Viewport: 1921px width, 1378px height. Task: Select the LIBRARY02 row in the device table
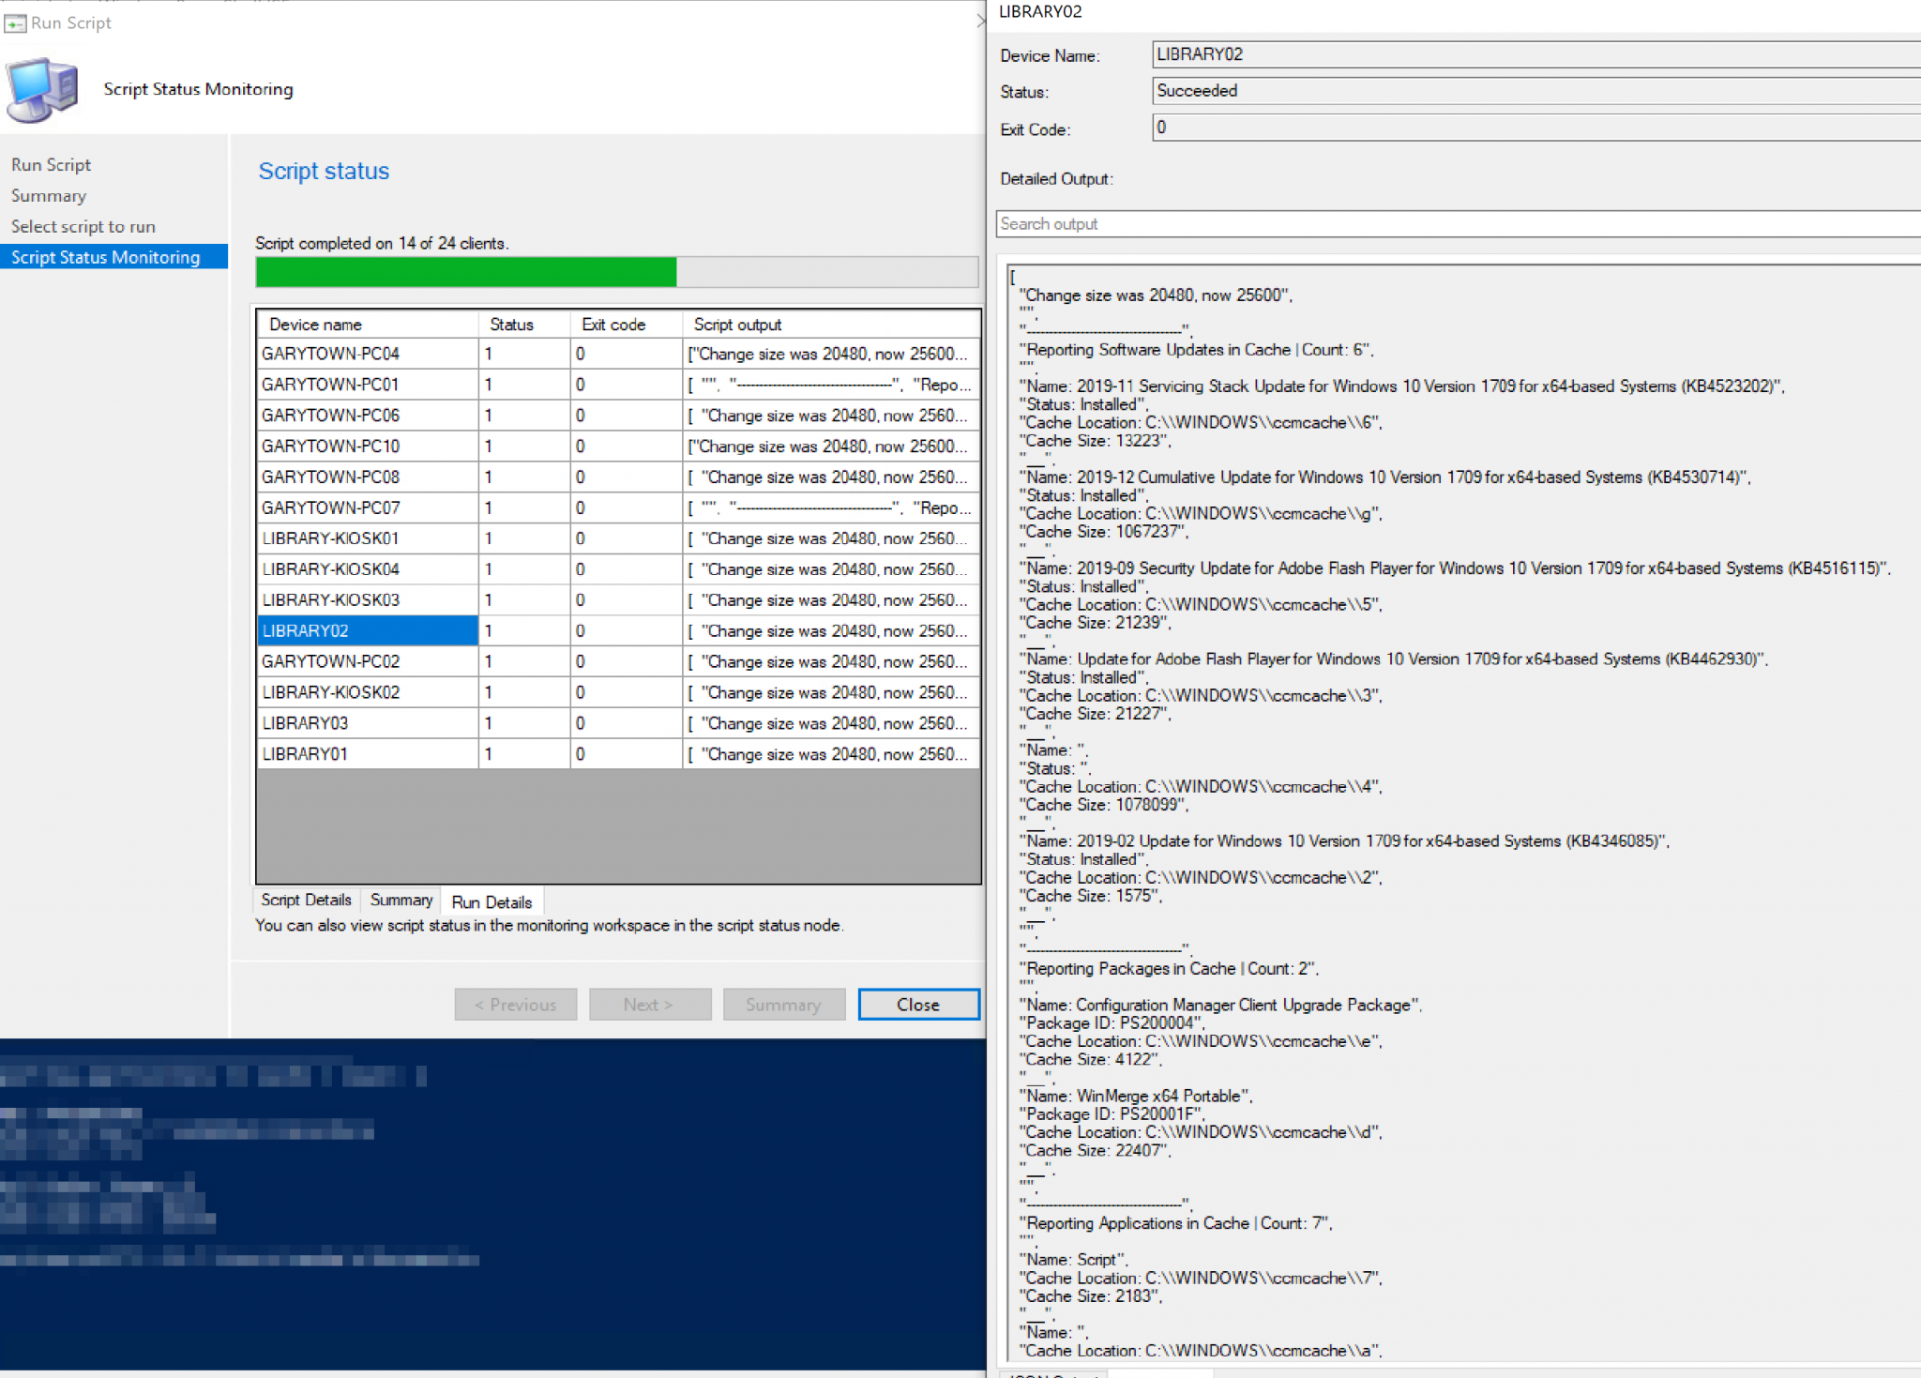click(x=367, y=630)
